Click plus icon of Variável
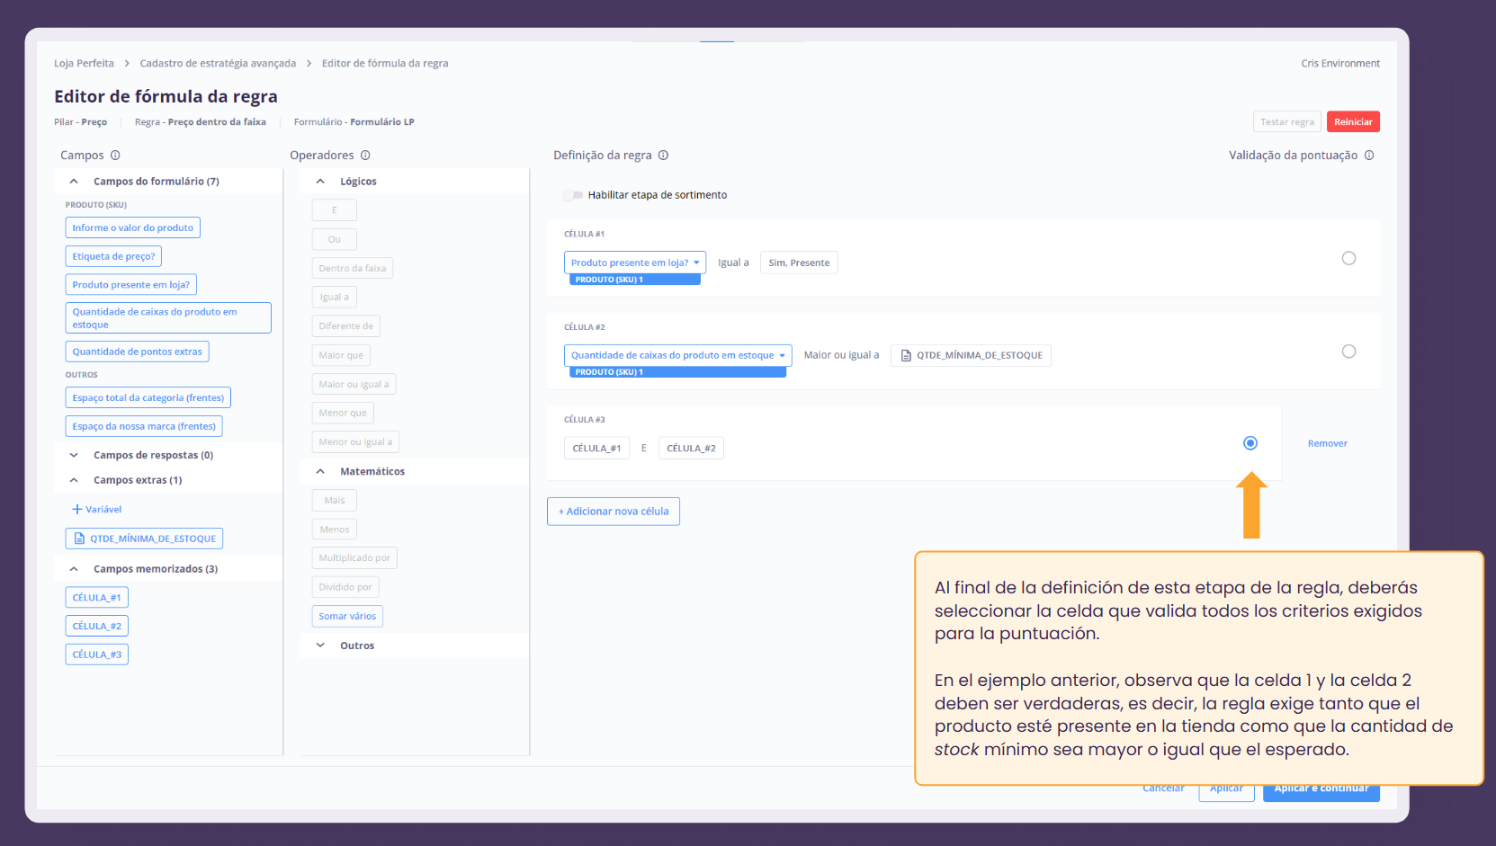Viewport: 1496px width, 846px height. click(77, 509)
